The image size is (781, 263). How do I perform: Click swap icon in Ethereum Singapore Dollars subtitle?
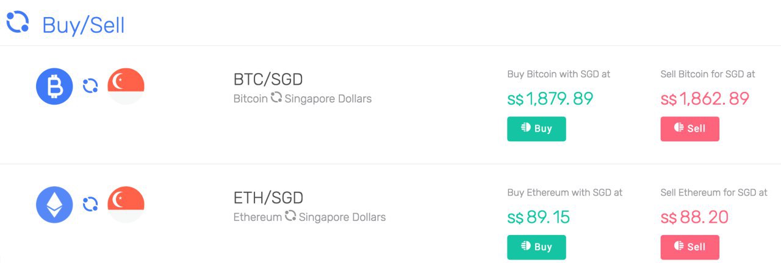tap(290, 216)
